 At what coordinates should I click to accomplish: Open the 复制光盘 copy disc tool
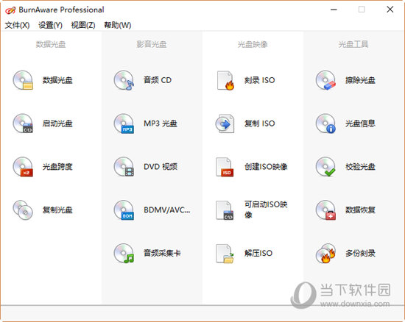pyautogui.click(x=23, y=210)
